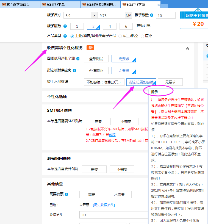Expand the 个性化选项 section header
The width and height of the screenshot is (208, 224).
click(57, 97)
